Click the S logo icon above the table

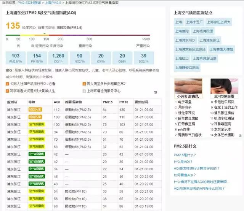156,92
